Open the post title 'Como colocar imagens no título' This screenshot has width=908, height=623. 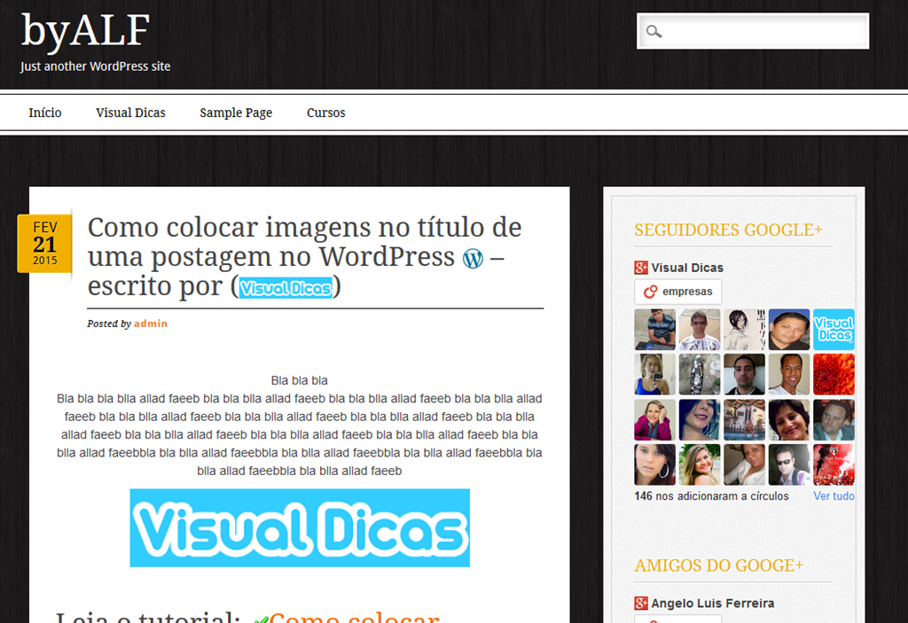pyautogui.click(x=305, y=256)
